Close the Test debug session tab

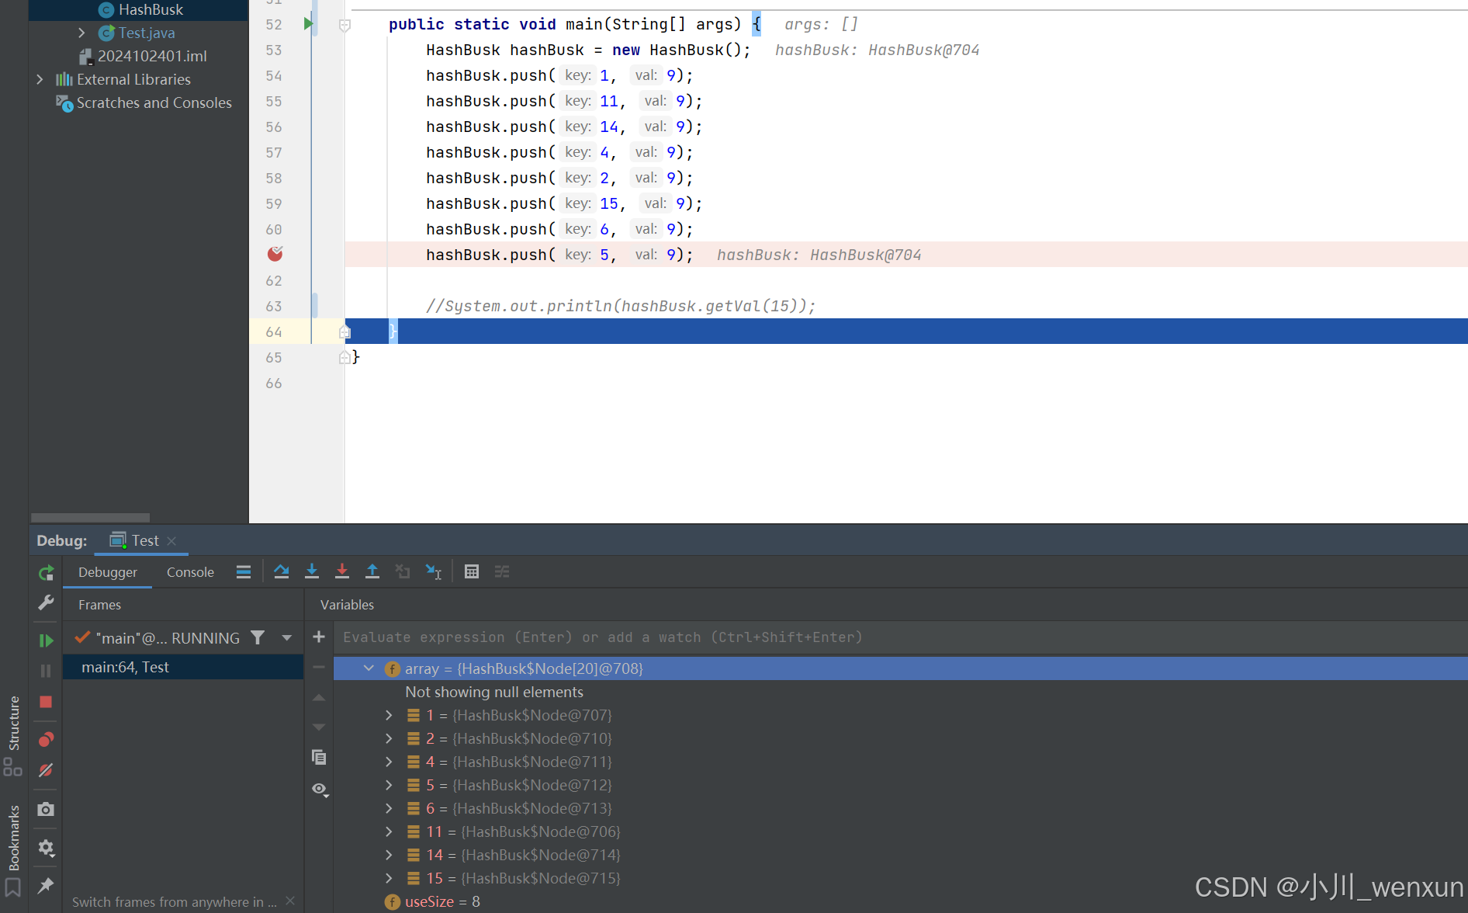[171, 541]
